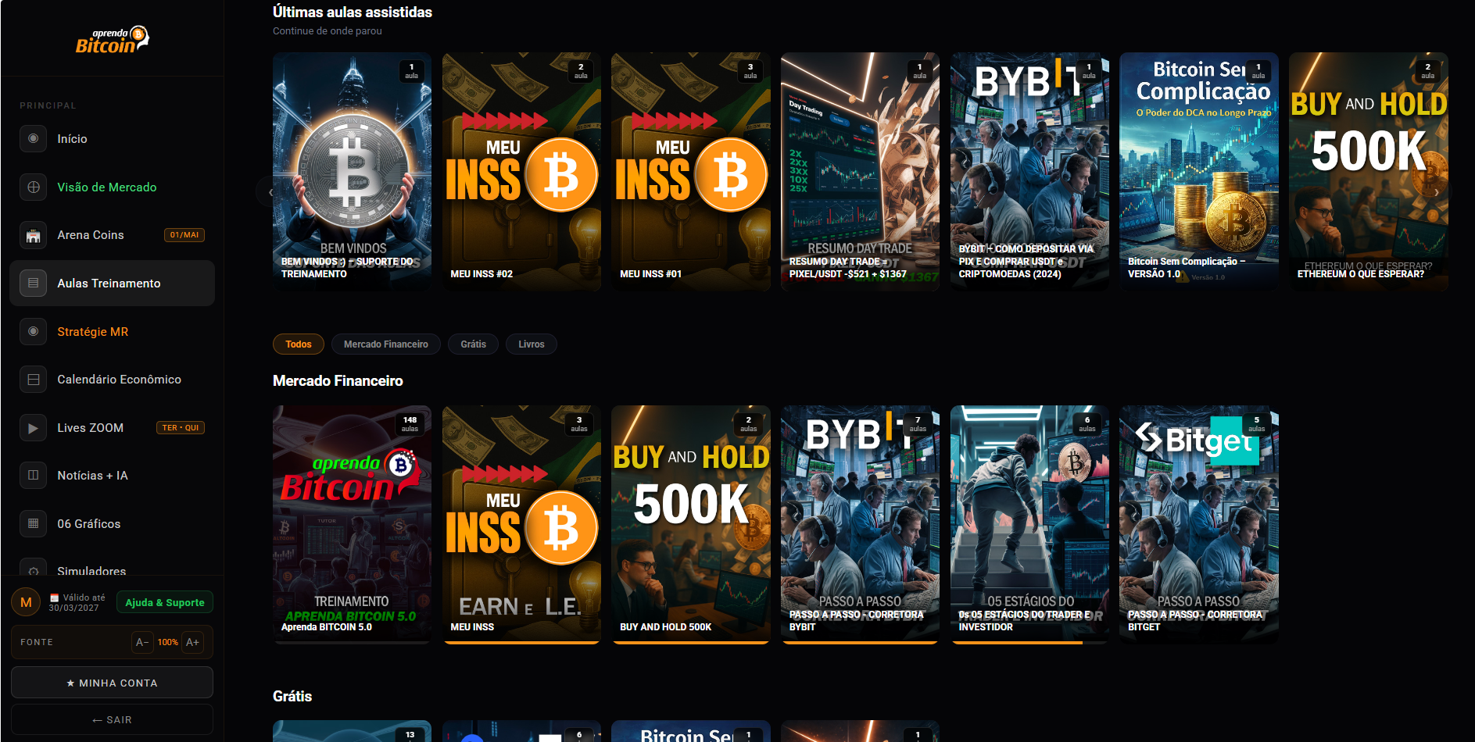This screenshot has width=1475, height=742.
Task: Click the Sair logout button
Action: tap(112, 719)
